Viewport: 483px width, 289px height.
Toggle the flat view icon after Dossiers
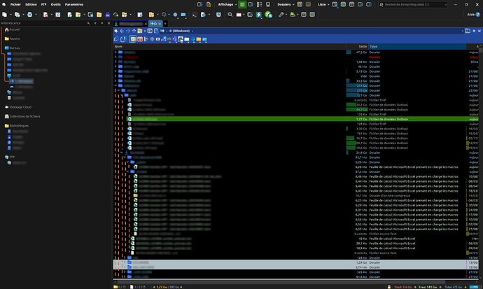click(x=300, y=4)
